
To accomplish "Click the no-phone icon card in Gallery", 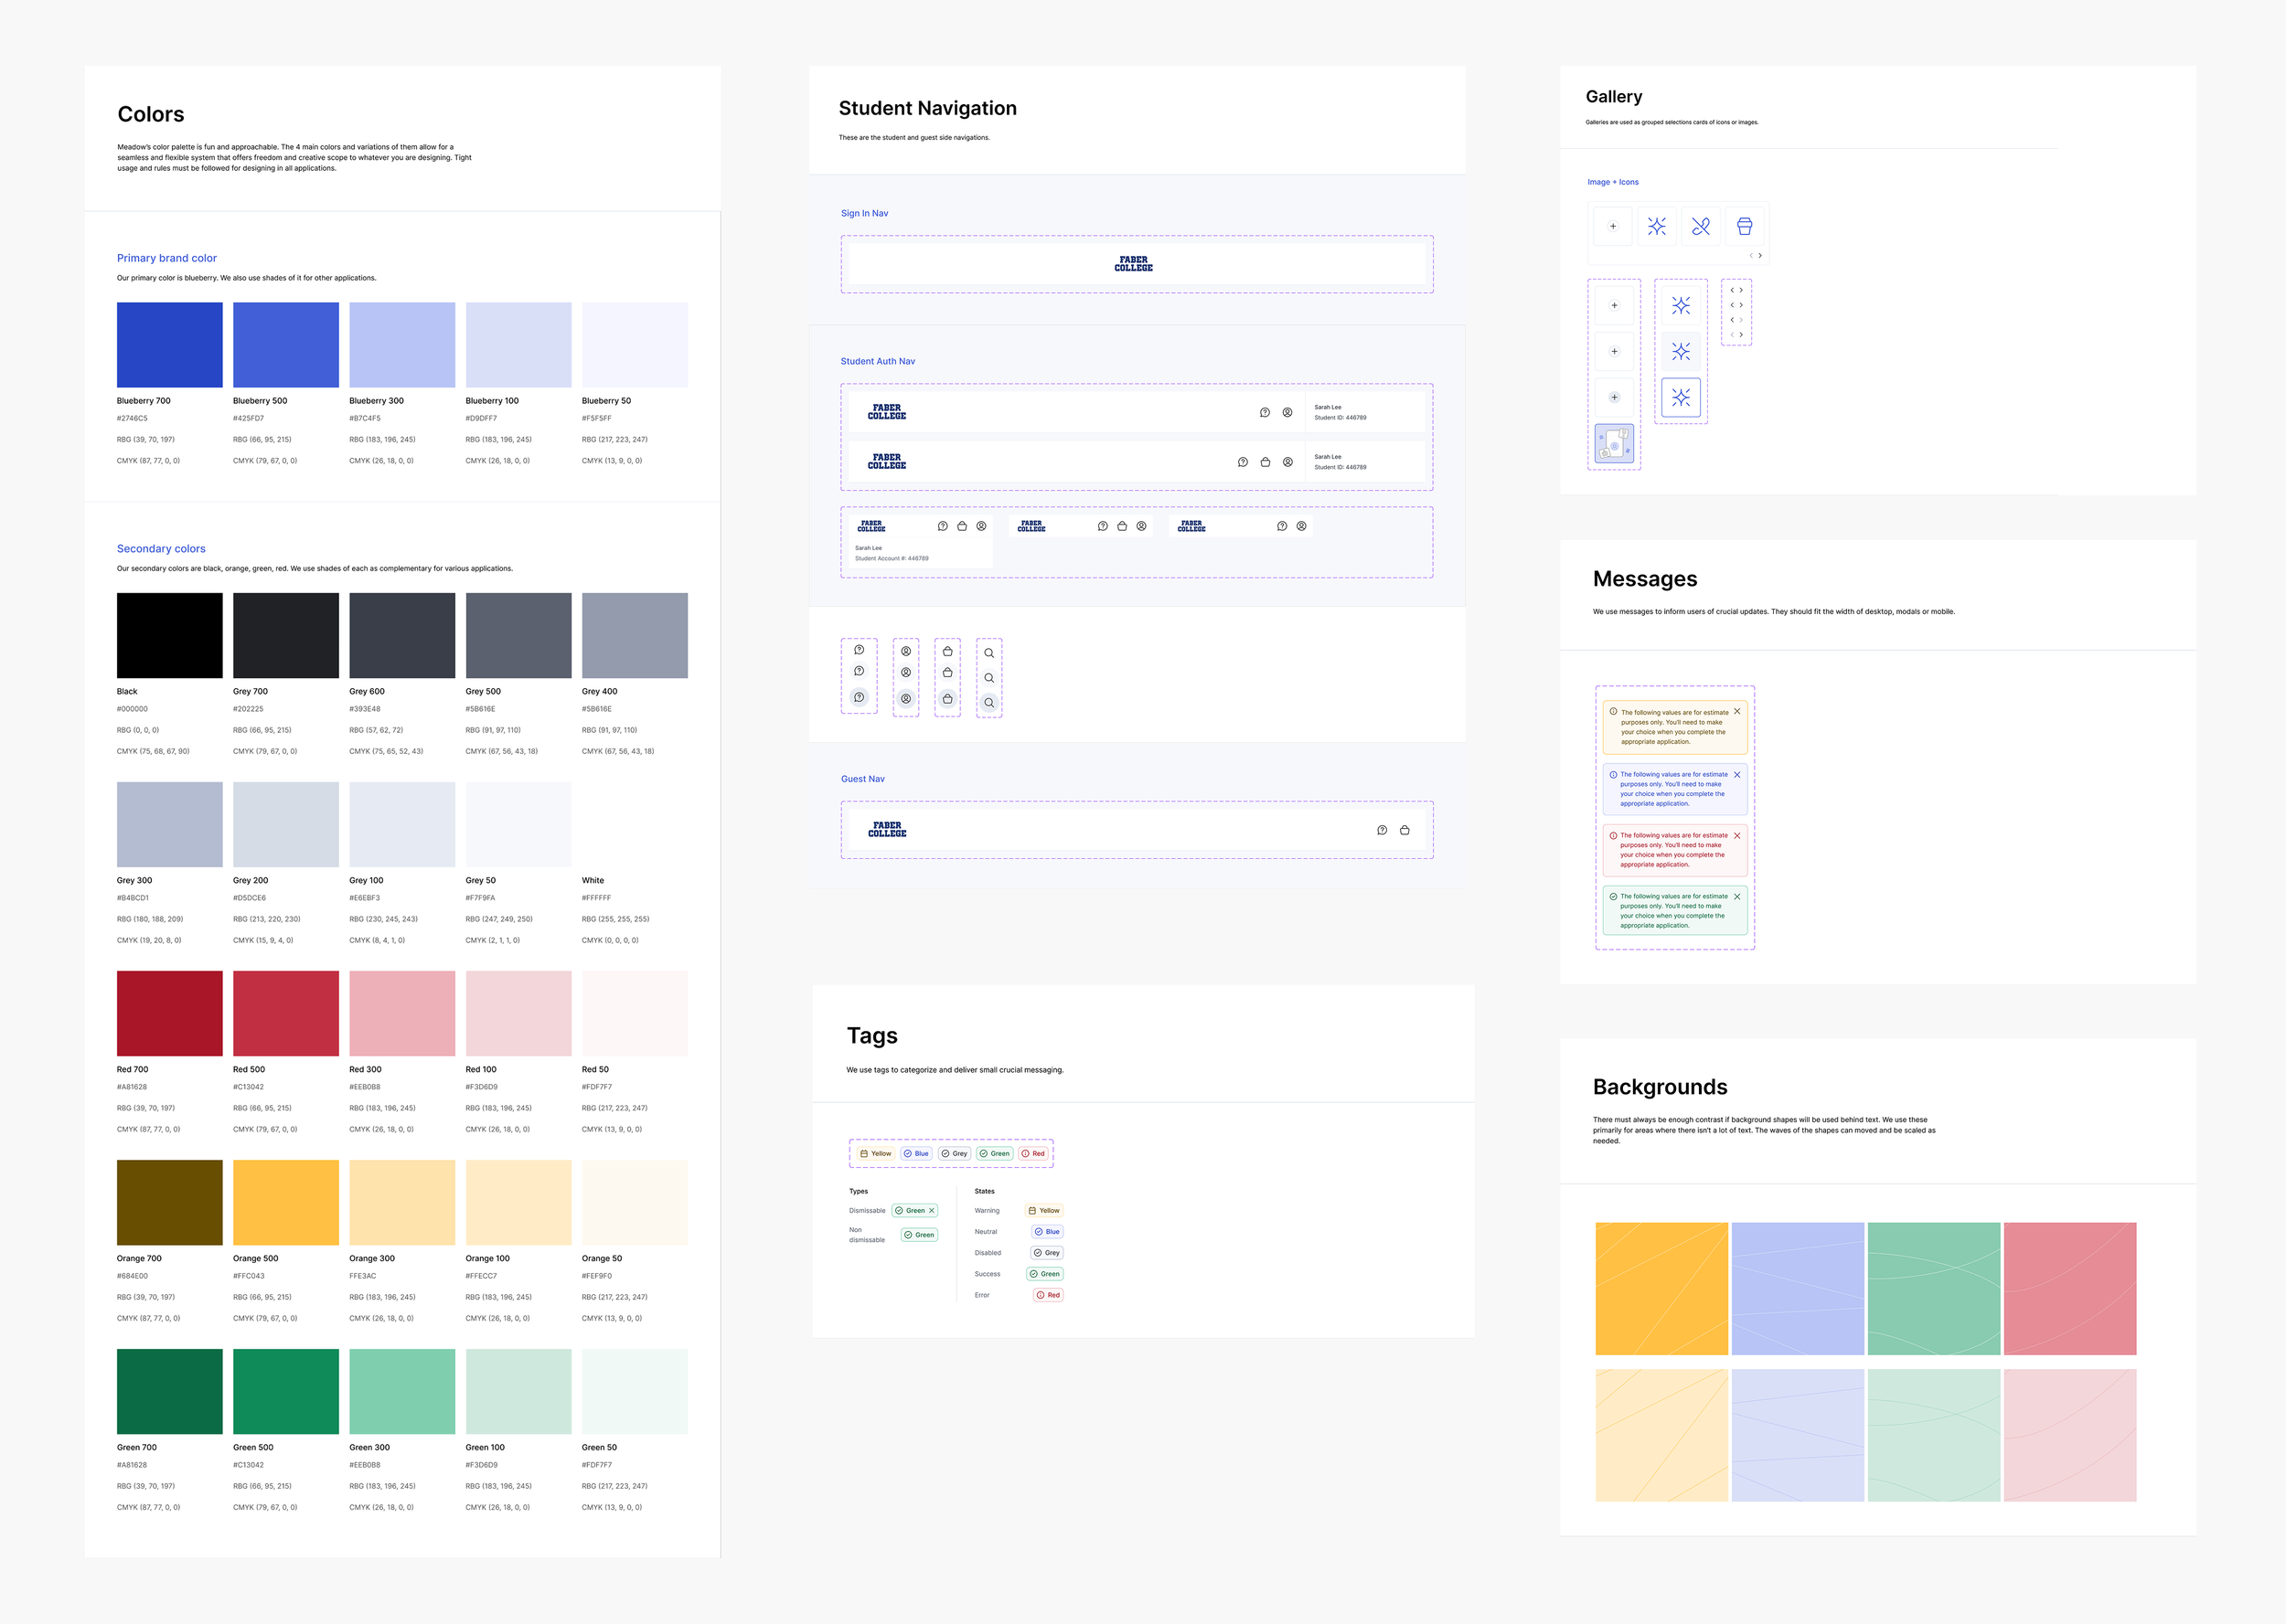I will [1701, 227].
